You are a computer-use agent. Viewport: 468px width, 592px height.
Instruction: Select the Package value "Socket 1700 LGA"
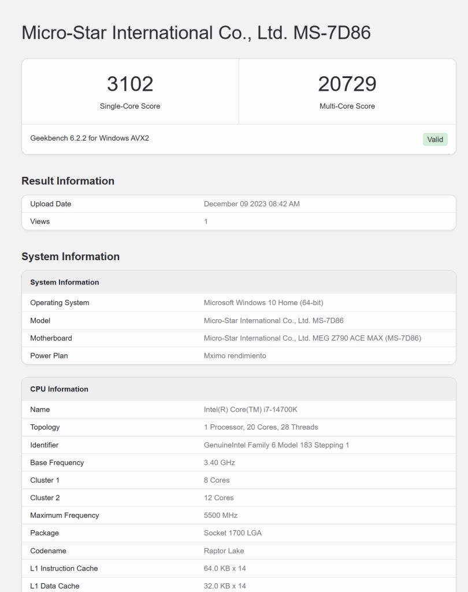click(x=232, y=532)
